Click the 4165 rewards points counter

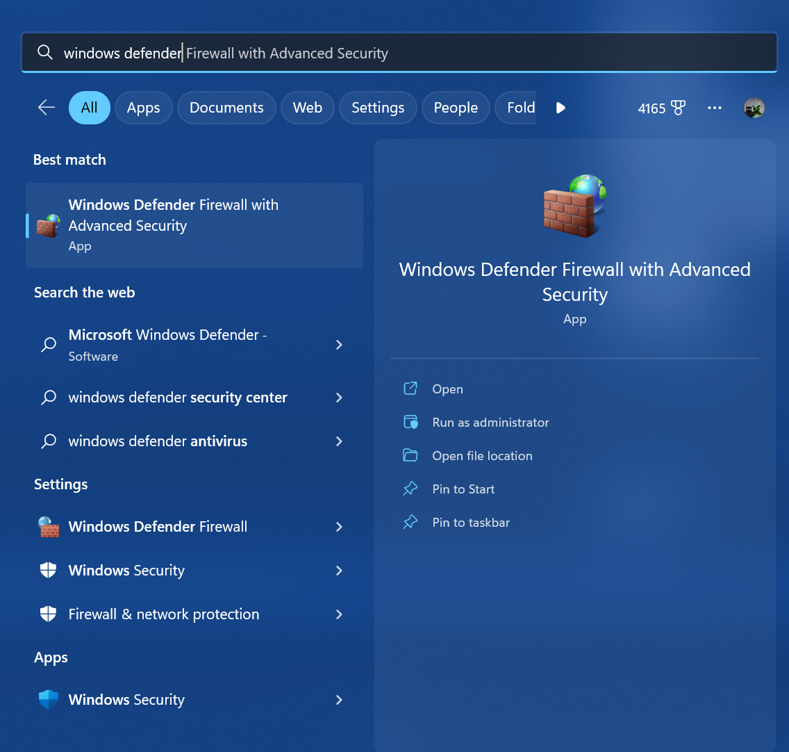pos(651,108)
